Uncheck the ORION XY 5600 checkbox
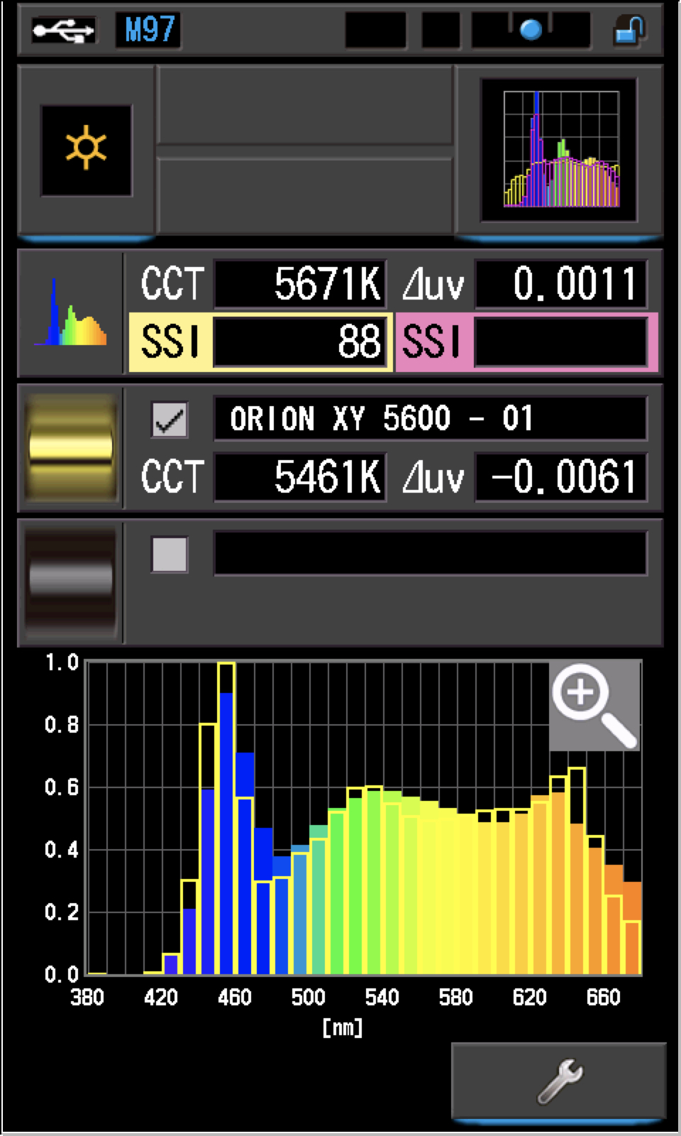 [x=170, y=420]
